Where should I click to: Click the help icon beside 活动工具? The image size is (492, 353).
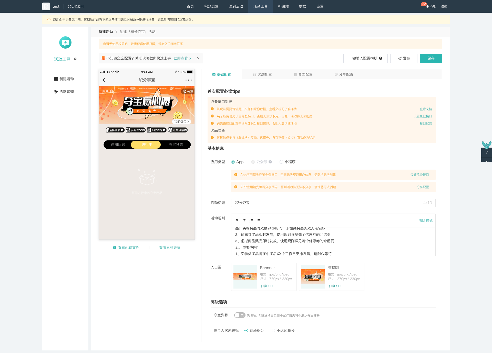pos(75,59)
